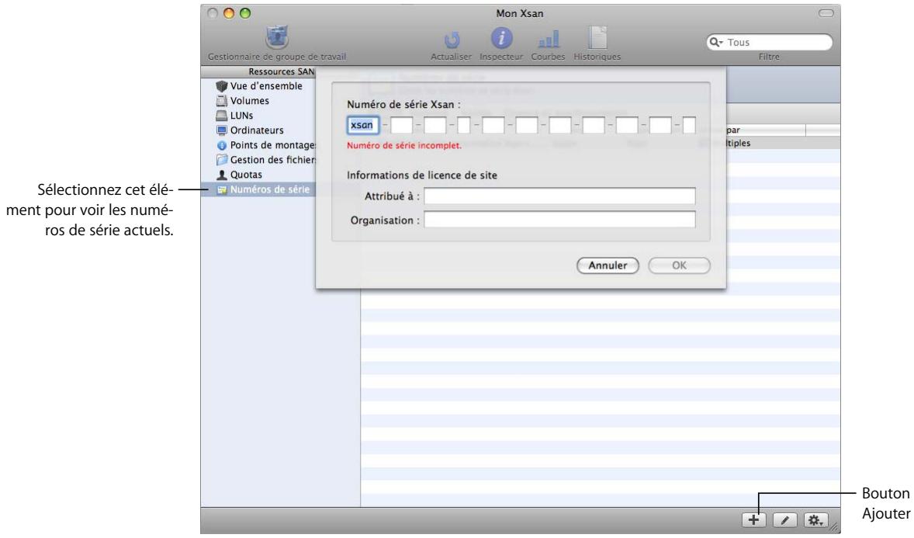
Task: Click the Attribué à text field
Action: point(559,196)
